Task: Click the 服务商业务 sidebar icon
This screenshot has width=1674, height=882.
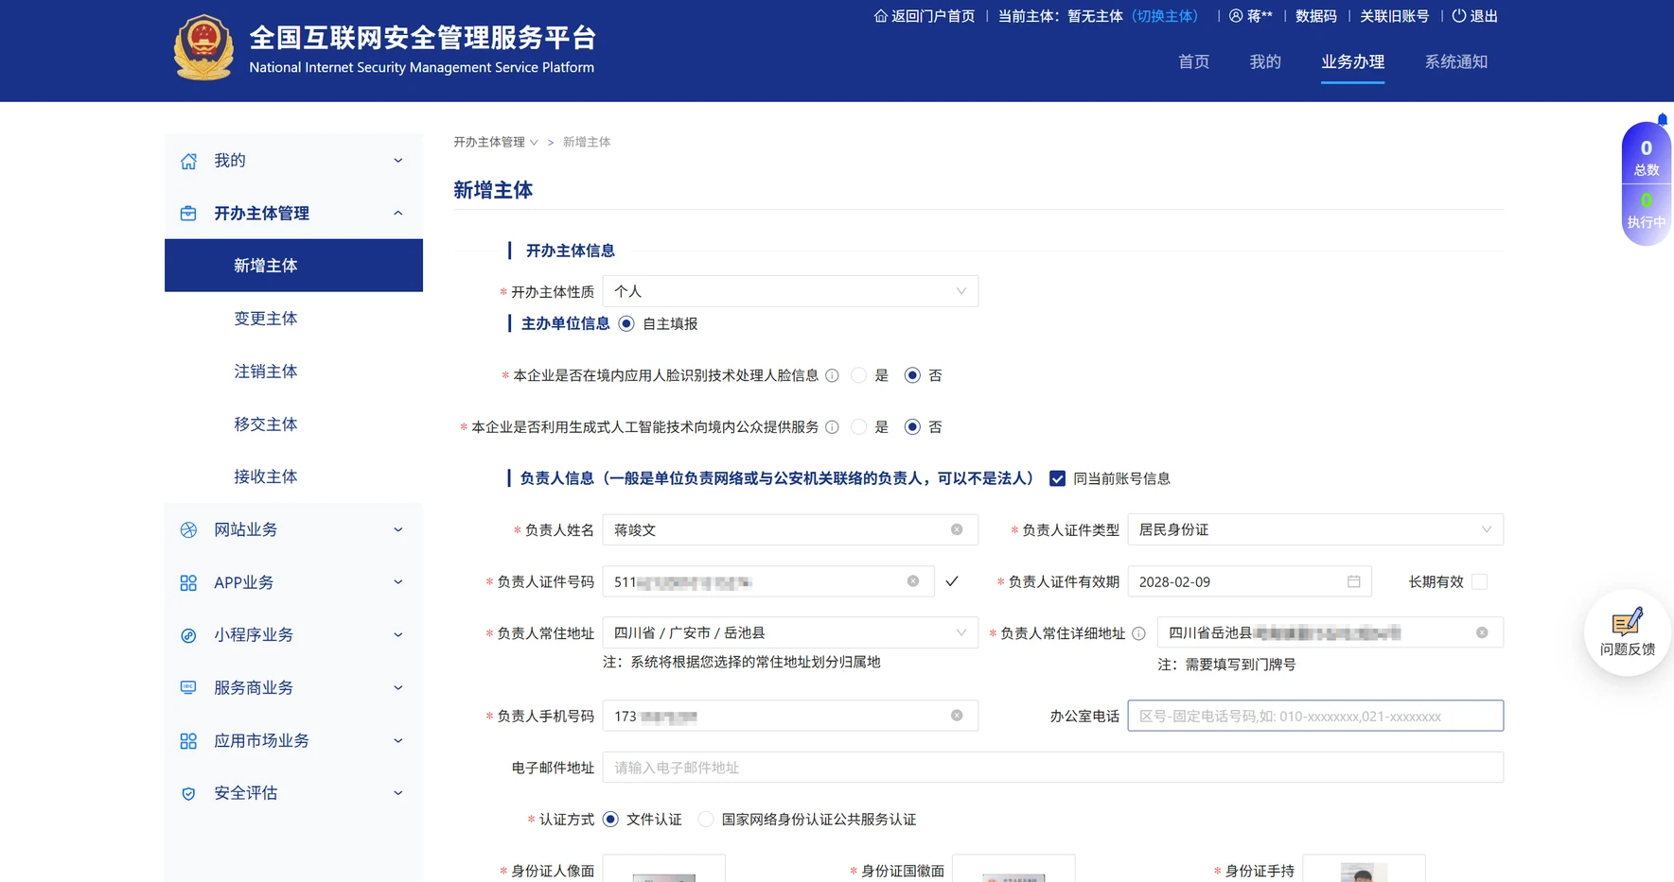Action: (188, 687)
